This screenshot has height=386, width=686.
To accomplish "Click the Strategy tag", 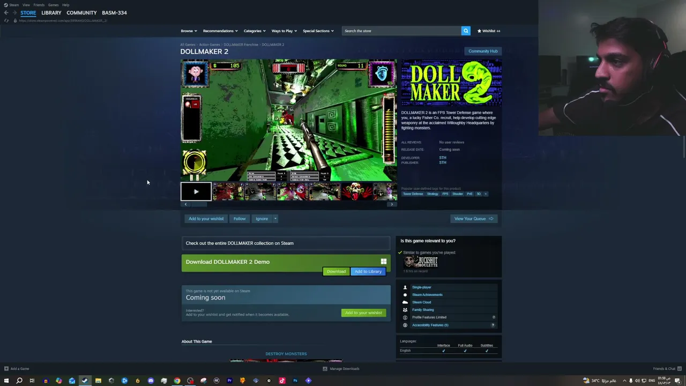I will pyautogui.click(x=433, y=194).
